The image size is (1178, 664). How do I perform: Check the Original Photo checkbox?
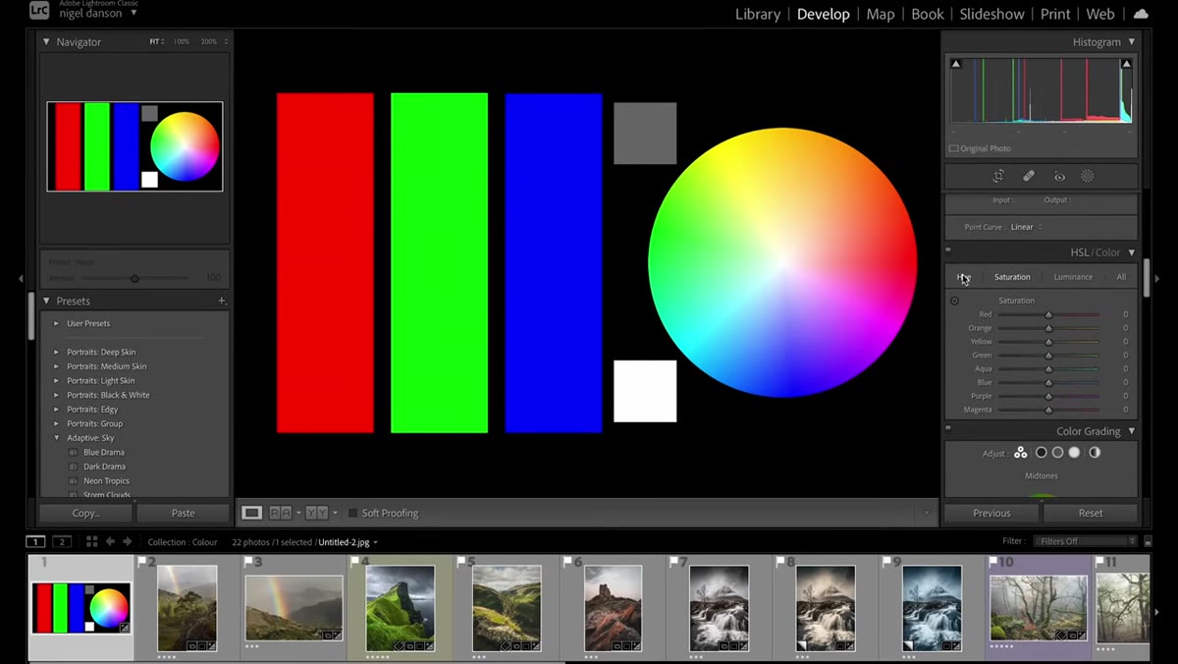[x=954, y=148]
